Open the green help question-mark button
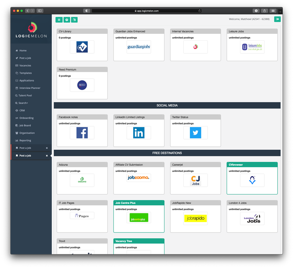This screenshot has height=268, width=293. (x=67, y=20)
